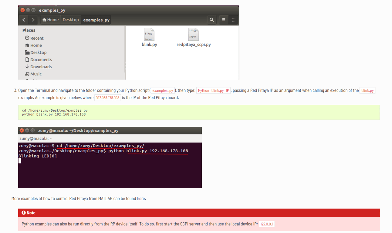Go forward in the file manager
The width and height of the screenshot is (392, 233).
point(33,20)
